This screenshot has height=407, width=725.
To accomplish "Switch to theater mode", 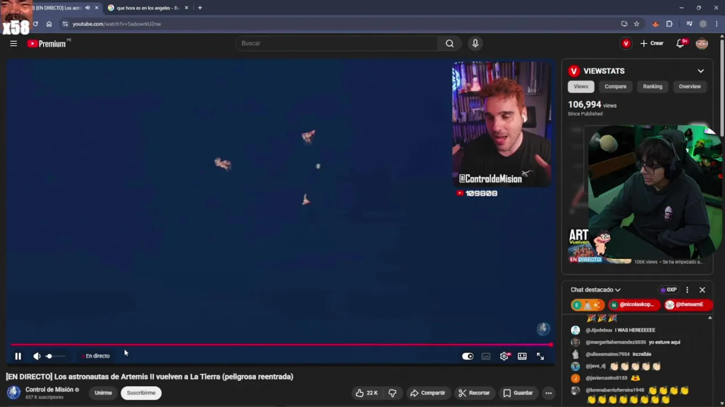I will click(522, 356).
